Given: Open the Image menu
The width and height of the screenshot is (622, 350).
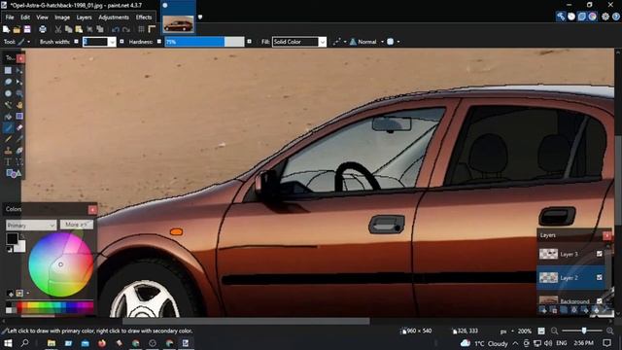Looking at the screenshot, I should click(x=62, y=17).
